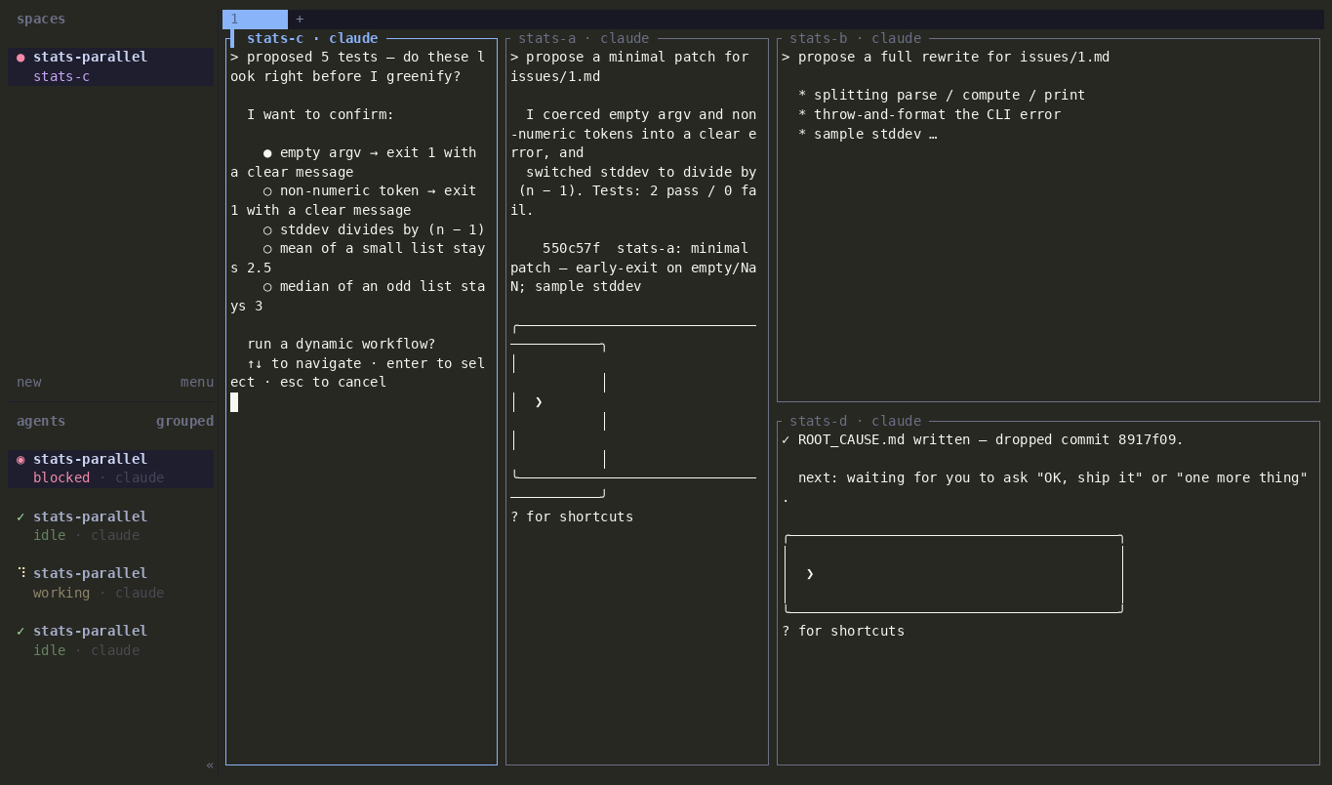Switch to tab 1
This screenshot has width=1332, height=785.
click(x=255, y=19)
